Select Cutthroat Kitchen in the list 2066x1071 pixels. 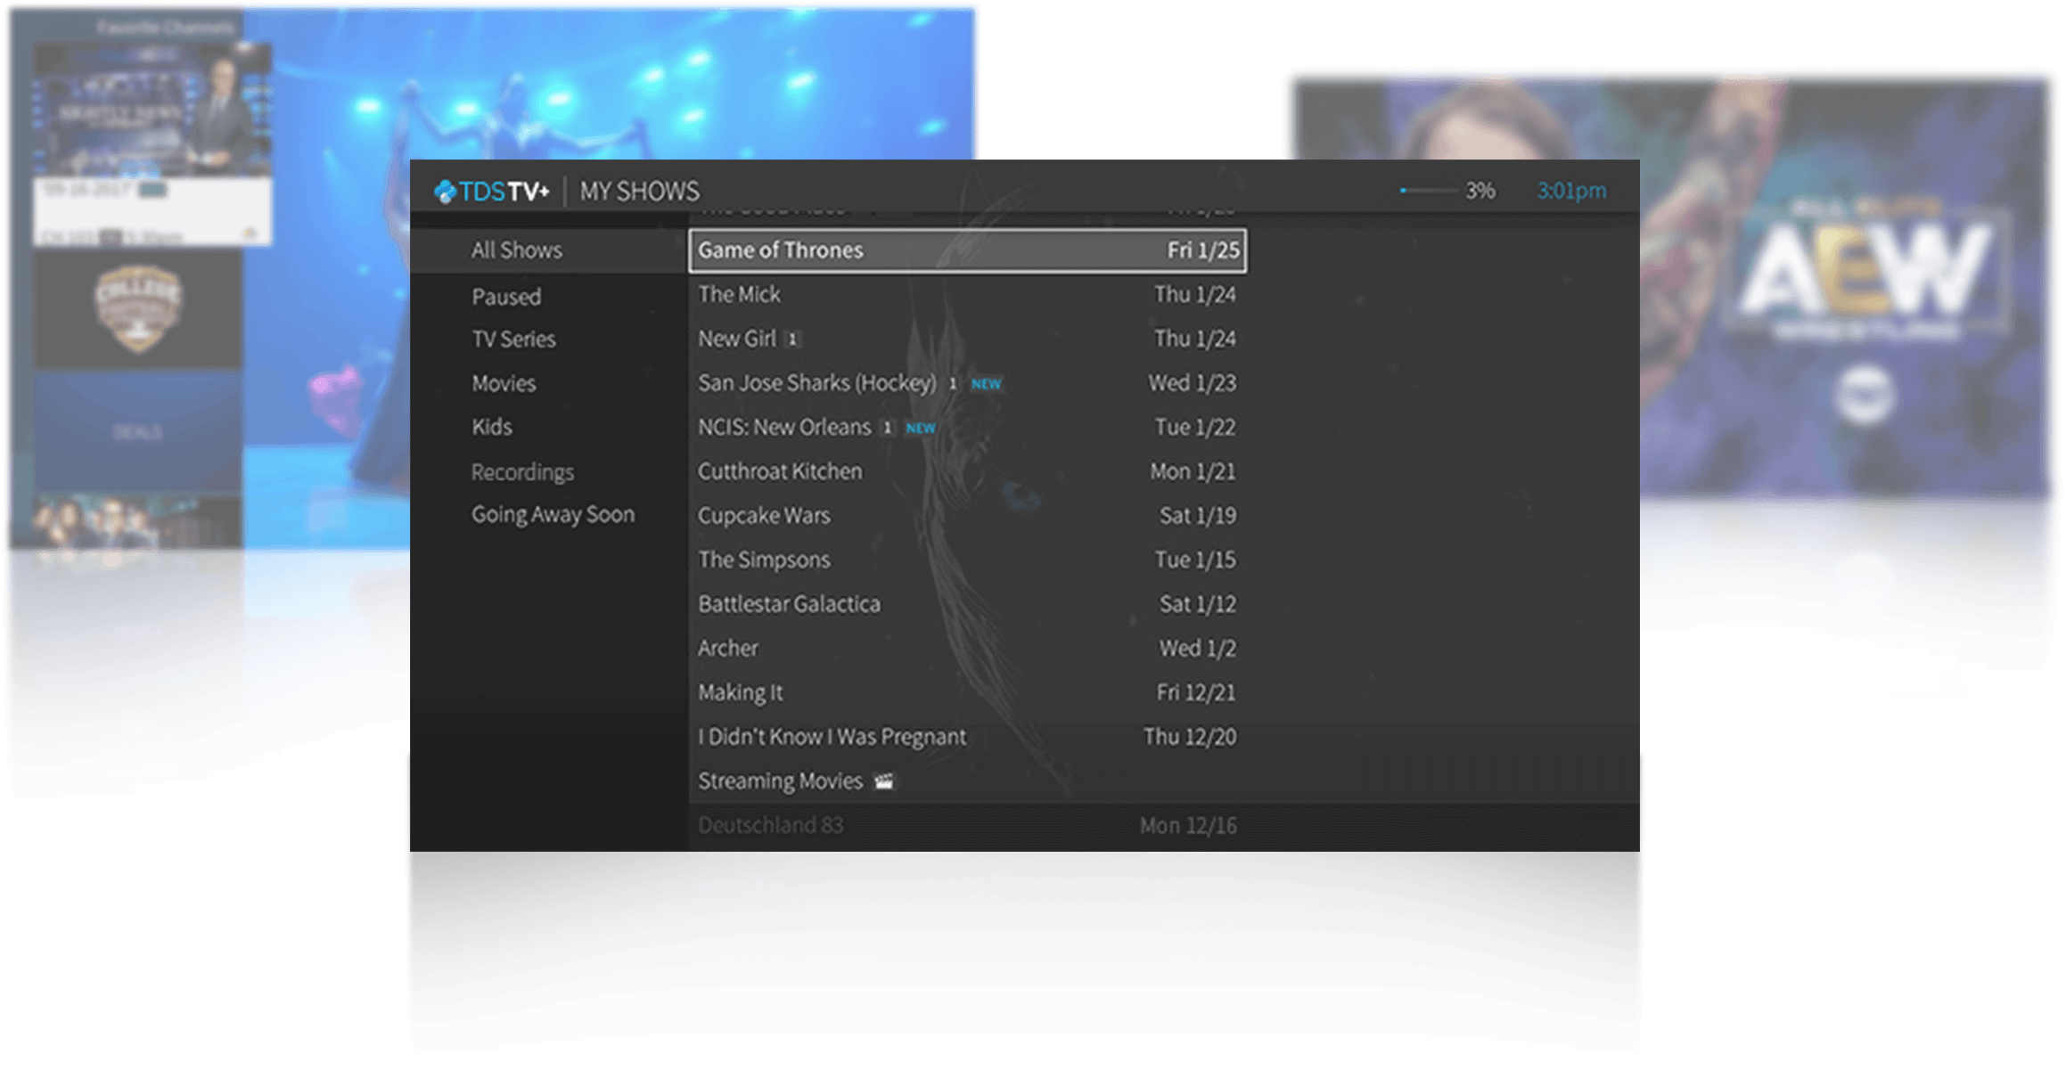[967, 471]
